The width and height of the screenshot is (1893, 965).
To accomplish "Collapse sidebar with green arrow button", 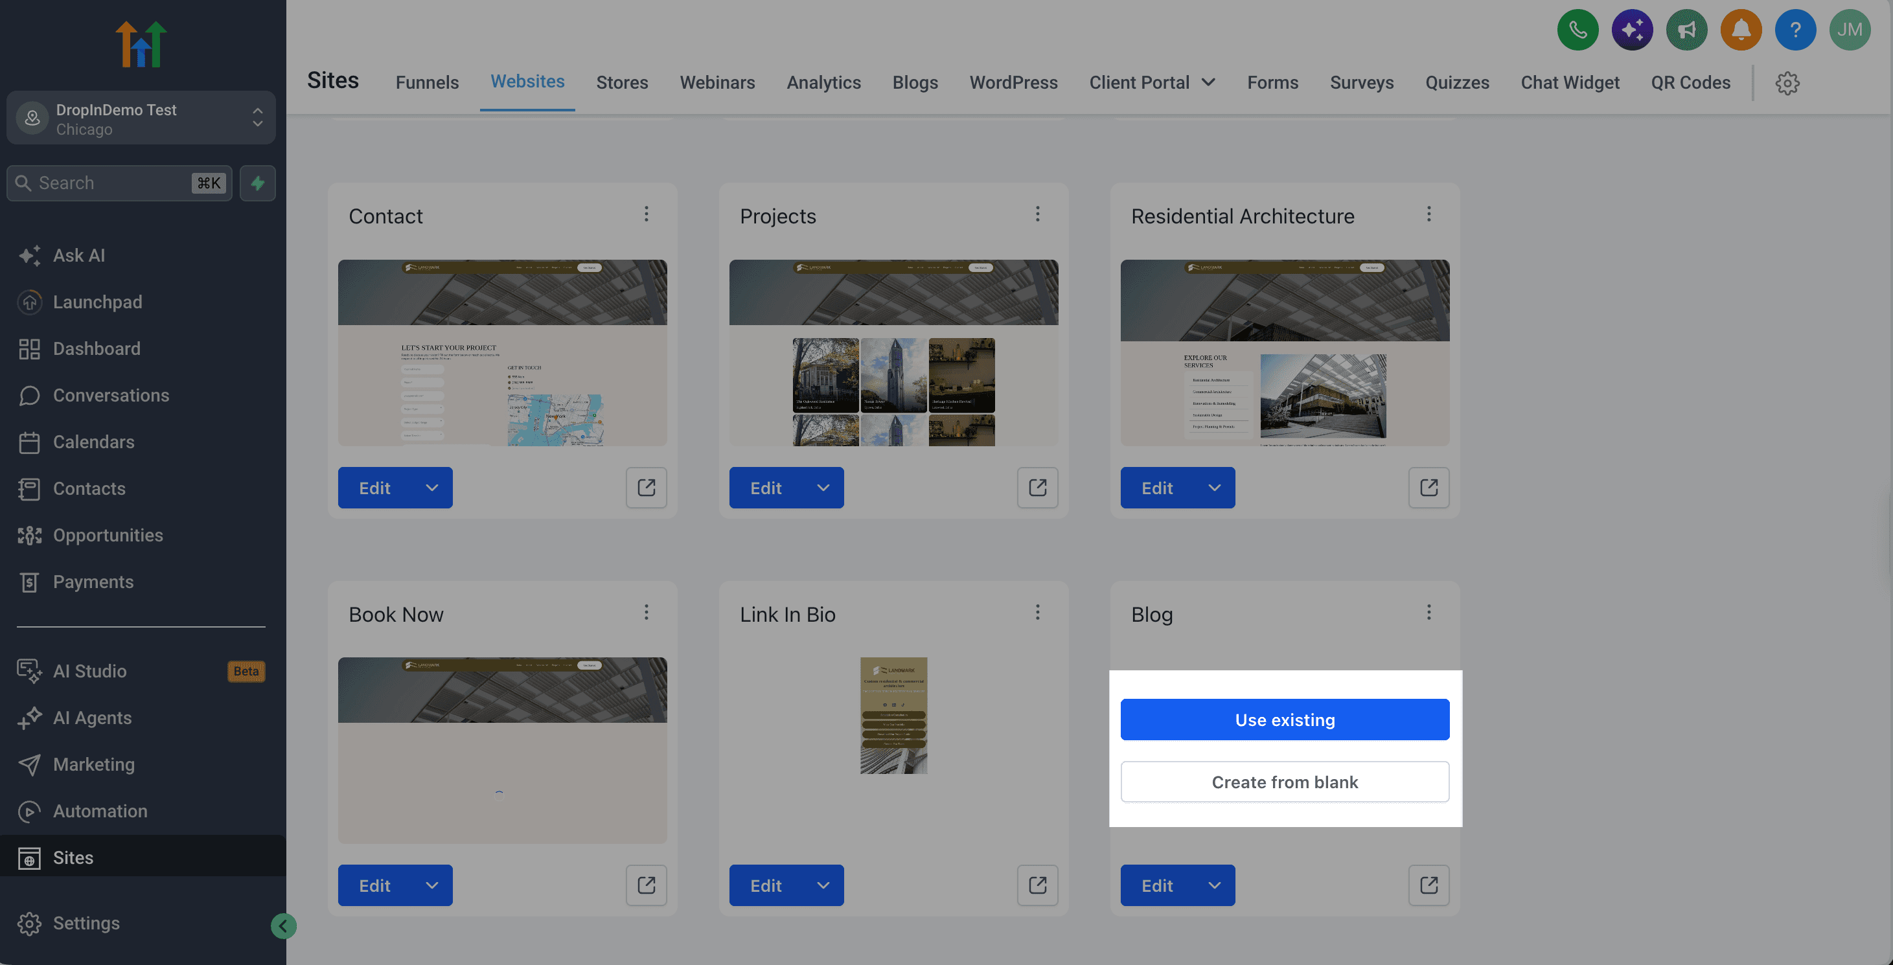I will [284, 926].
